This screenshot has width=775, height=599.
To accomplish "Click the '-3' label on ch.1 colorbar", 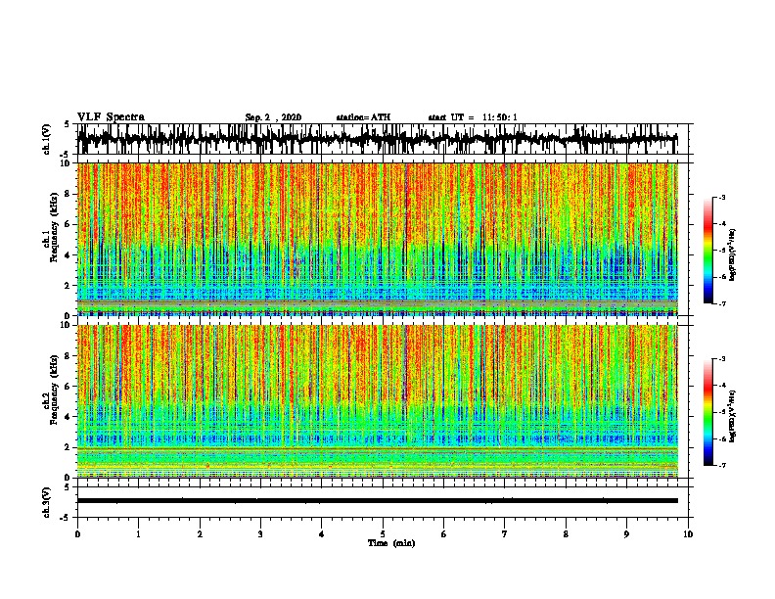I will (x=721, y=198).
